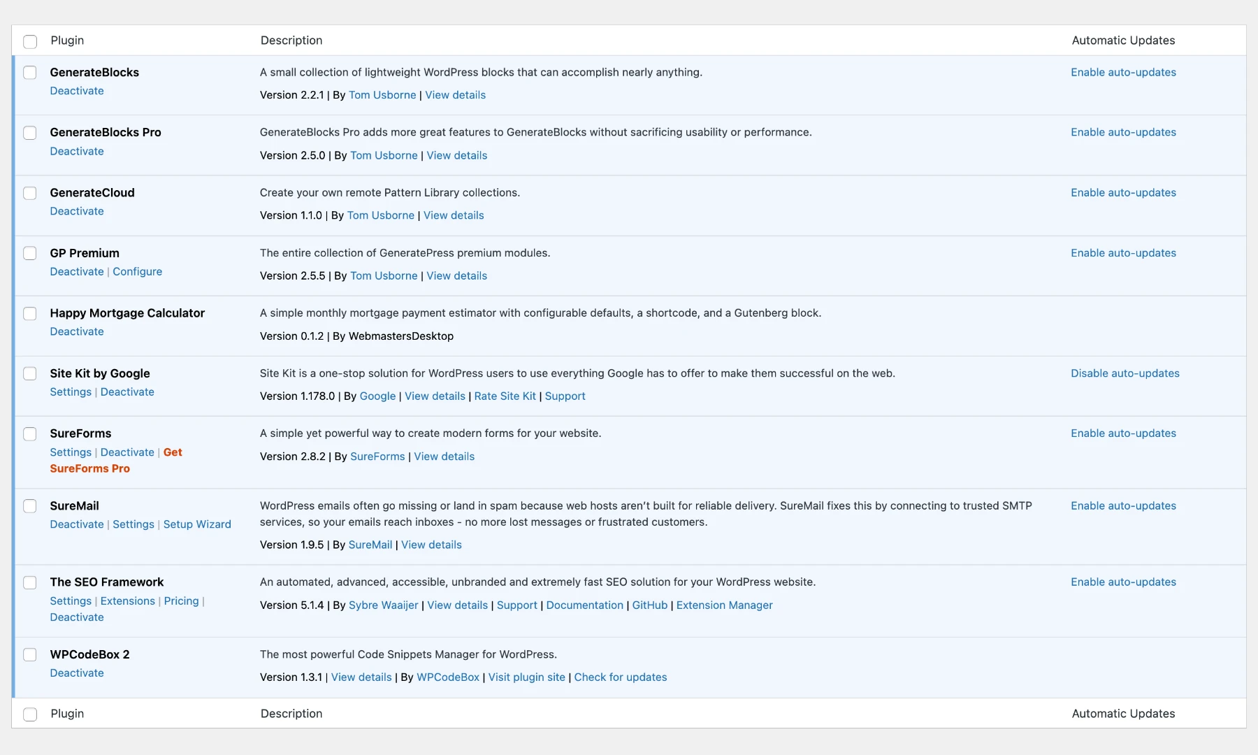
Task: Tick the Happy Mortgage Calculator checkbox
Action: (x=30, y=314)
